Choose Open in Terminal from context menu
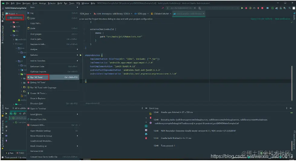This screenshot has width=296, height=162. coord(53,108)
